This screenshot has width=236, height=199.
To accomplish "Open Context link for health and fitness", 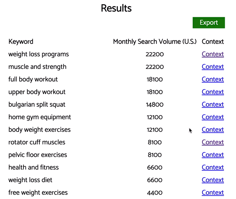I will (x=213, y=168).
